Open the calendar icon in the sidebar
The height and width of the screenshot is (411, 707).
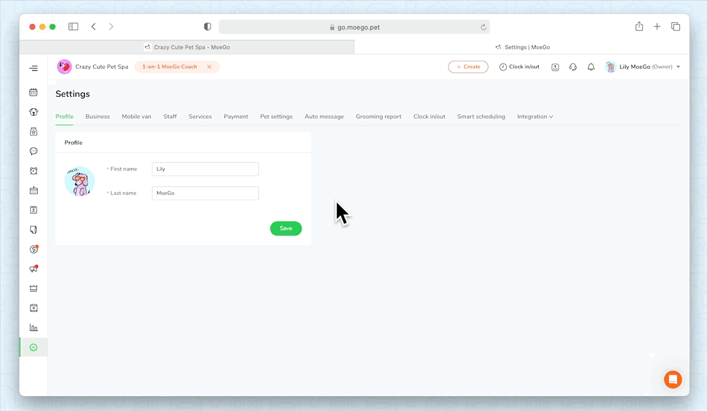[34, 92]
